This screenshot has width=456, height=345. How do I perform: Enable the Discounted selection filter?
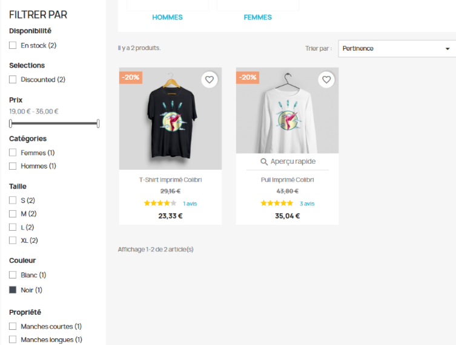[x=13, y=80]
